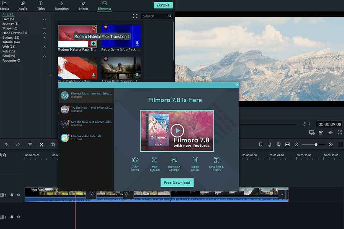The height and width of the screenshot is (229, 344).
Task: Toggle lock on track 2
Action: pyautogui.click(x=12, y=195)
